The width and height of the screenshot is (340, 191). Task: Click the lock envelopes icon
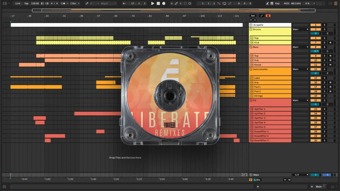[x=268, y=16]
